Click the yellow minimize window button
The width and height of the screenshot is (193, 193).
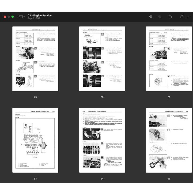click(x=9, y=17)
